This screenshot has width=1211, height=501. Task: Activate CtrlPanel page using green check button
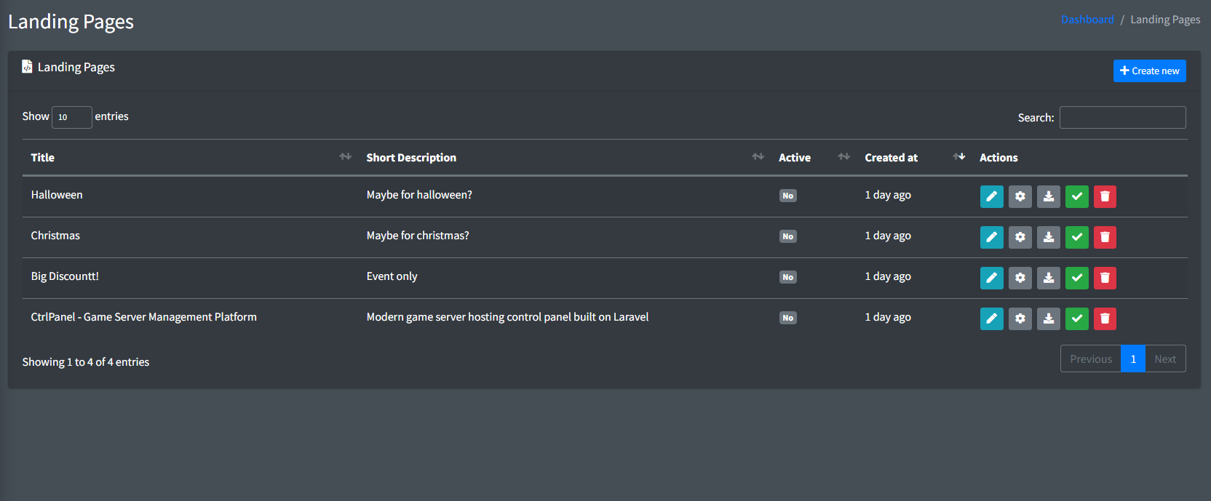point(1076,318)
